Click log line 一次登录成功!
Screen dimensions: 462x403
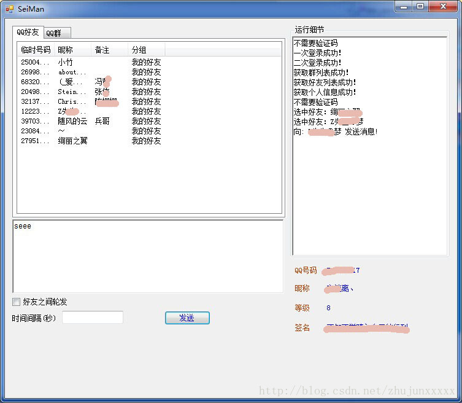click(317, 53)
